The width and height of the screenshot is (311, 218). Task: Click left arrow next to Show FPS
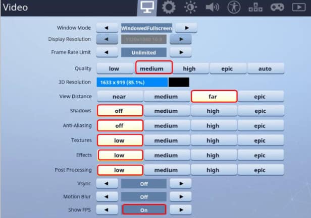pyautogui.click(x=107, y=209)
